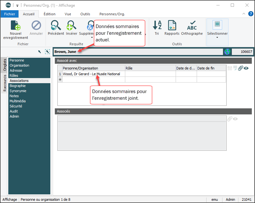Click the Nouvel enregistrement icon
This screenshot has width=255, height=203.
click(16, 25)
